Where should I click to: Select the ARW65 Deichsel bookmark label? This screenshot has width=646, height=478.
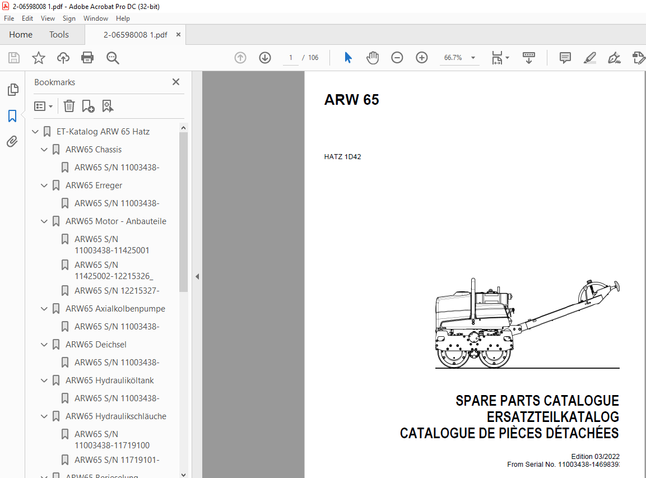(x=96, y=345)
